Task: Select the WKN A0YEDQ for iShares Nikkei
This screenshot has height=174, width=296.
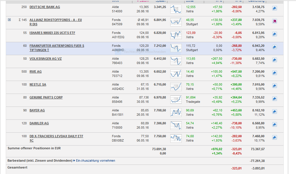Action: [x=118, y=37]
